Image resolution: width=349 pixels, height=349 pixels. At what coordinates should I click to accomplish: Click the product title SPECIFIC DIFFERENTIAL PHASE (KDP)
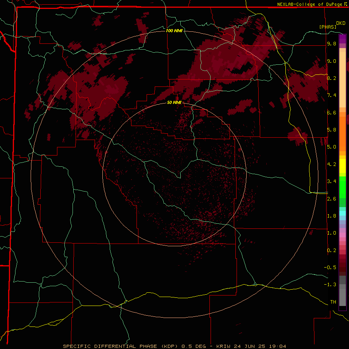121,346
